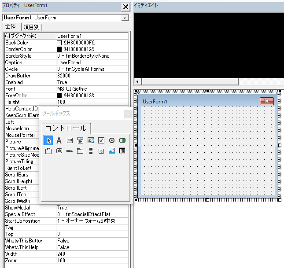Select the ScrollHeight property name
The image size is (284, 268).
point(18,181)
